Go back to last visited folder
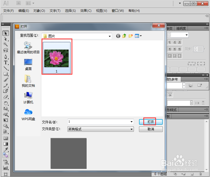210x177 pixels. click(118, 36)
